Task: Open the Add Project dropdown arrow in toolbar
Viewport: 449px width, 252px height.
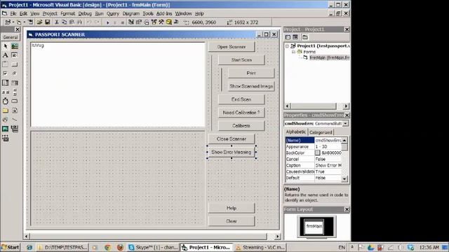Action: click(13, 22)
